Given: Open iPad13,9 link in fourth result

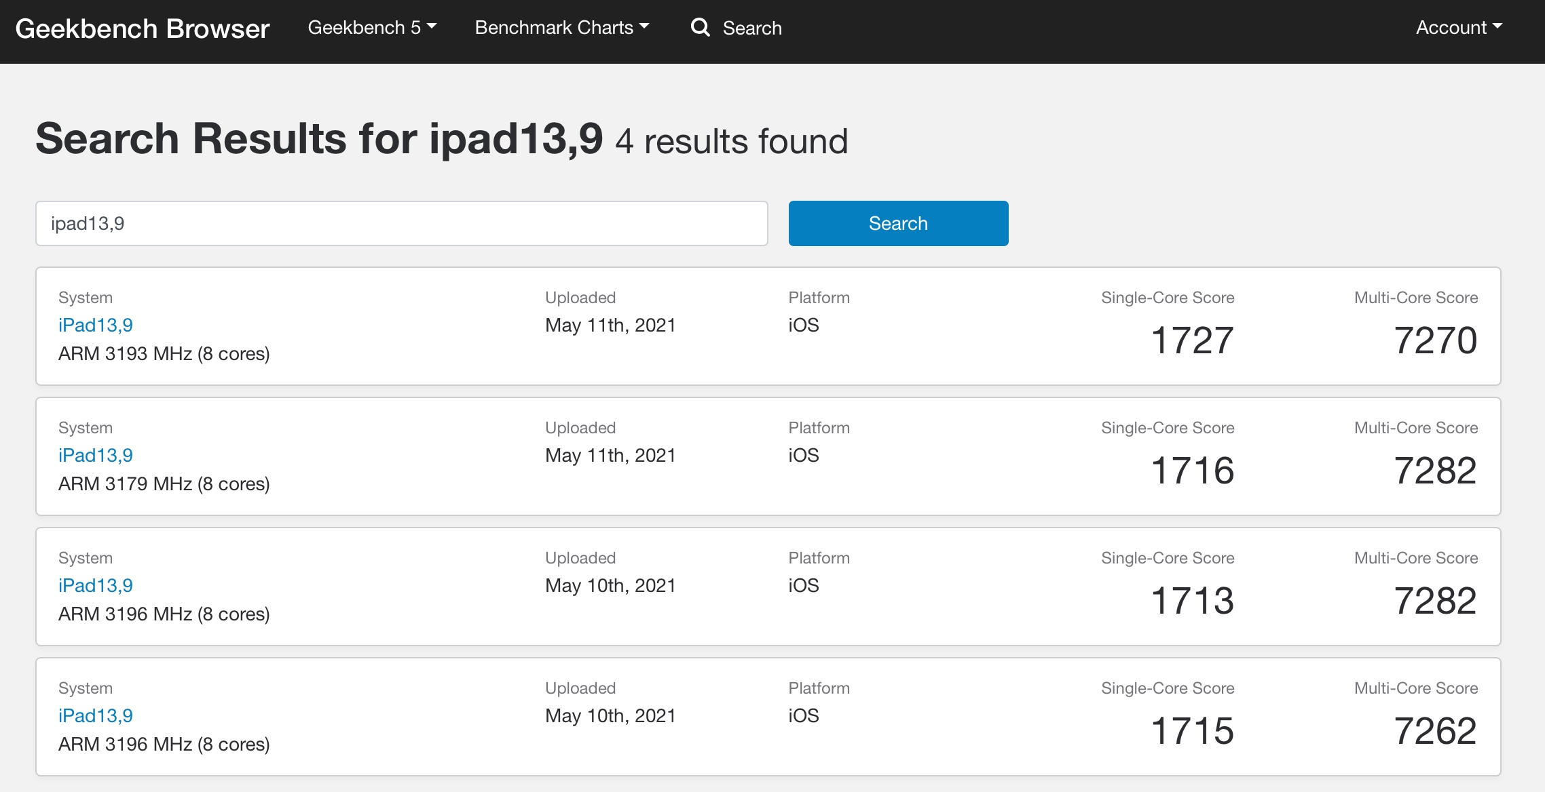Looking at the screenshot, I should pyautogui.click(x=96, y=716).
